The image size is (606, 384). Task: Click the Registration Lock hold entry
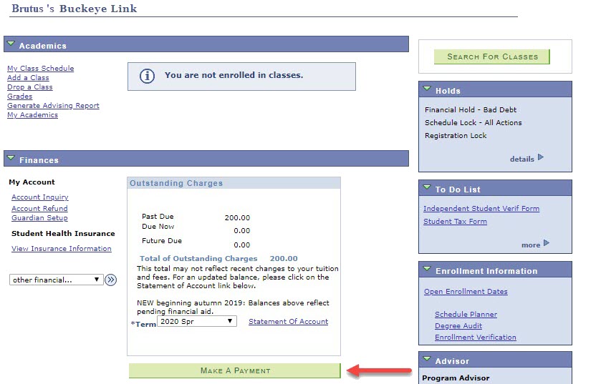456,135
